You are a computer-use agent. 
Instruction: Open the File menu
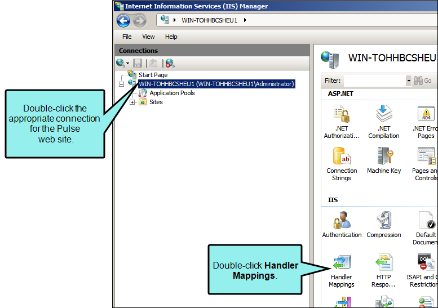click(x=127, y=37)
